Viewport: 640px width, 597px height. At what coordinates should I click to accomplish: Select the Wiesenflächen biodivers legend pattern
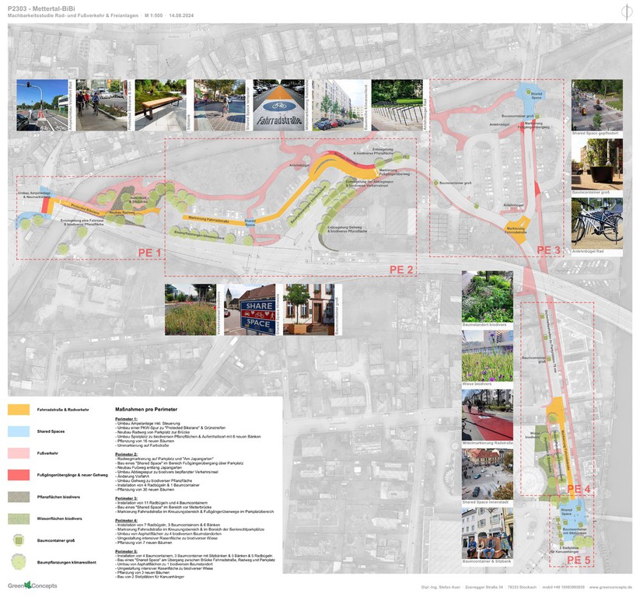tap(19, 518)
